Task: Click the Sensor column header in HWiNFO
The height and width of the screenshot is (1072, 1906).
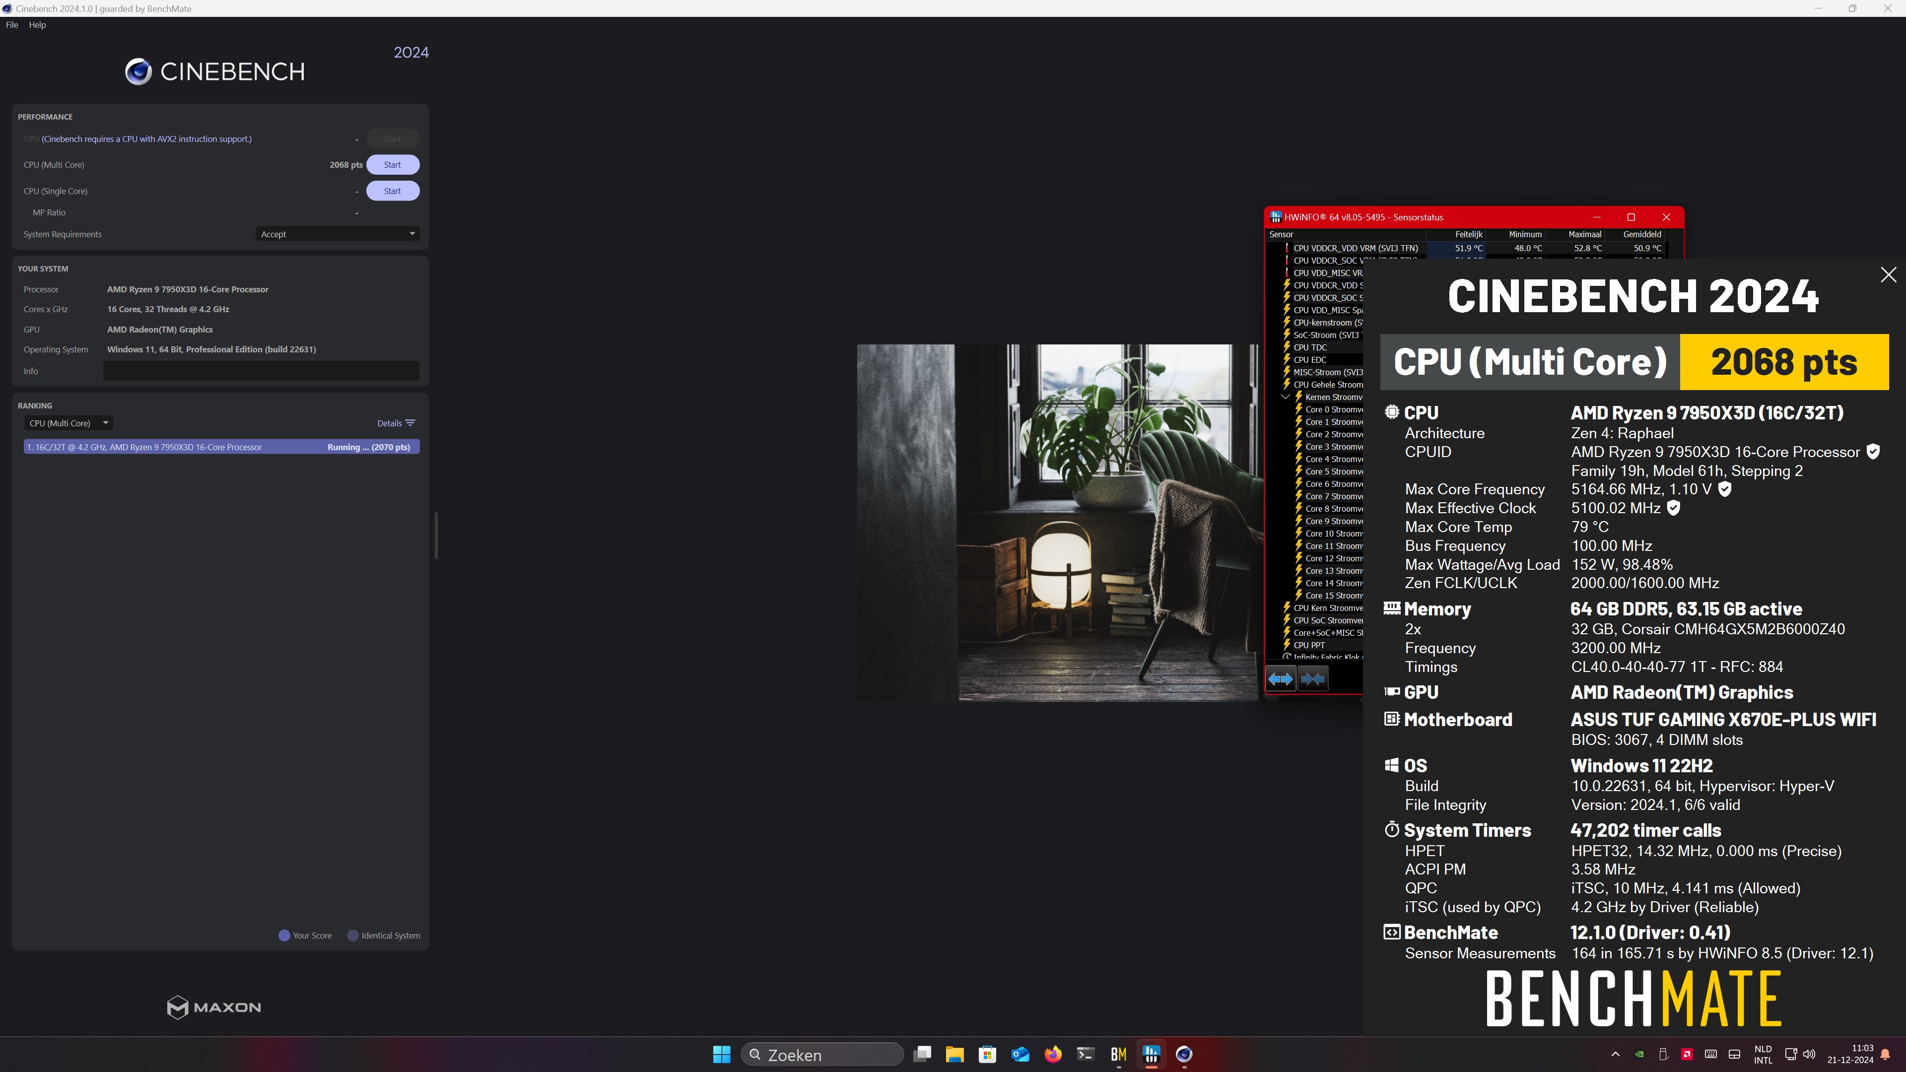Action: tap(1346, 235)
